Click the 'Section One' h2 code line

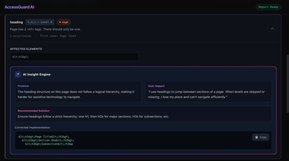(x=48, y=140)
